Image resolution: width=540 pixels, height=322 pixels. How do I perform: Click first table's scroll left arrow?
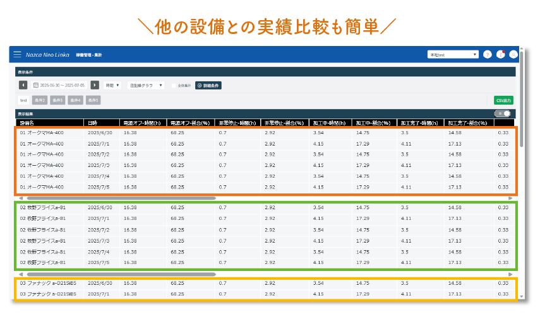tap(21, 198)
